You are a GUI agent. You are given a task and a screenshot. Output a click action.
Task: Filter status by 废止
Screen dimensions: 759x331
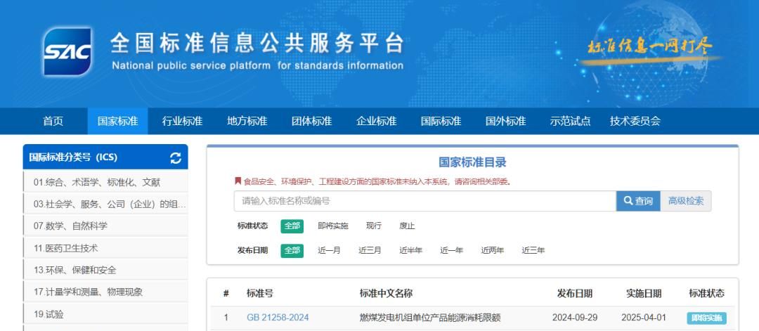point(407,226)
